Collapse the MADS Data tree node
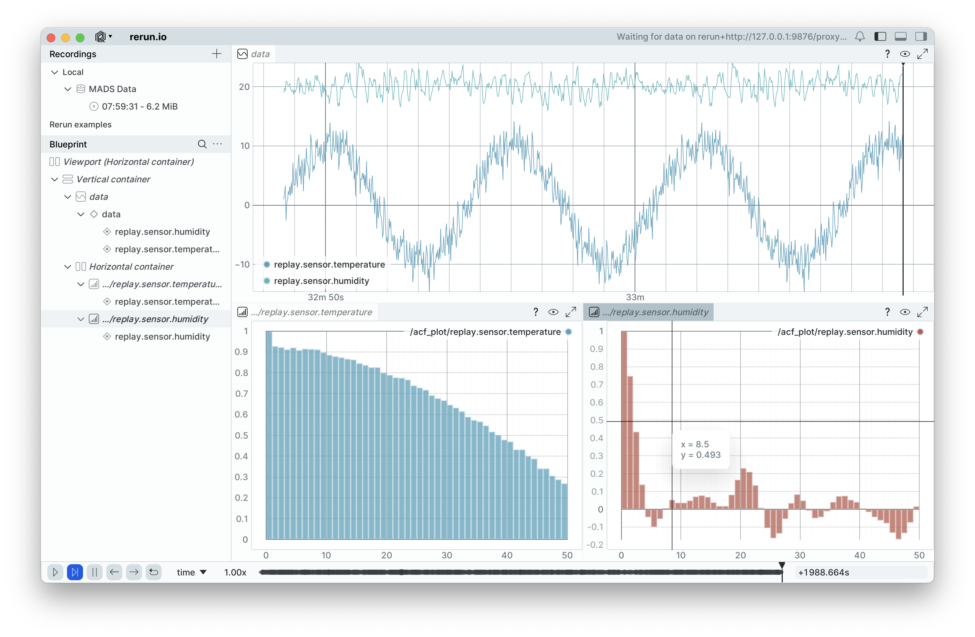Screen dimensions: 975x637 68,89
